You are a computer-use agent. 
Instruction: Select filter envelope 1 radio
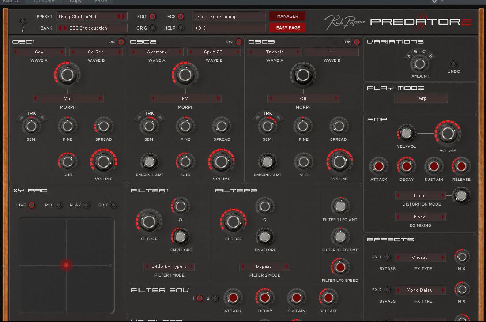pyautogui.click(x=200, y=298)
